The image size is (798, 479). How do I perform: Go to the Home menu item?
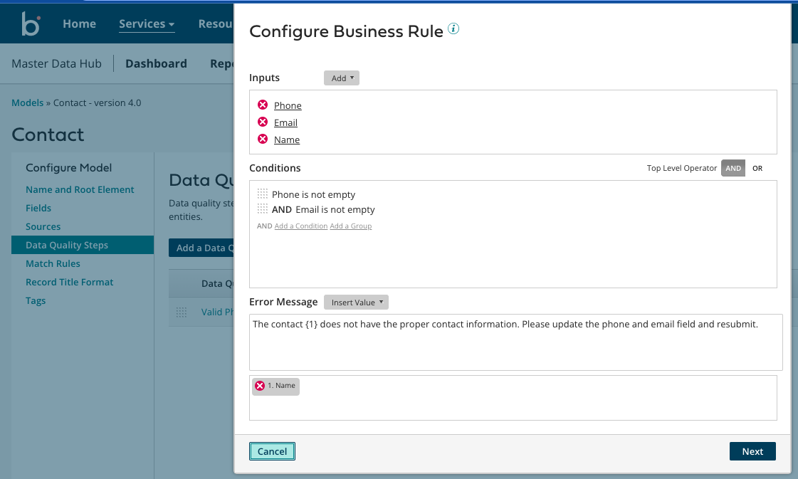[x=79, y=23]
